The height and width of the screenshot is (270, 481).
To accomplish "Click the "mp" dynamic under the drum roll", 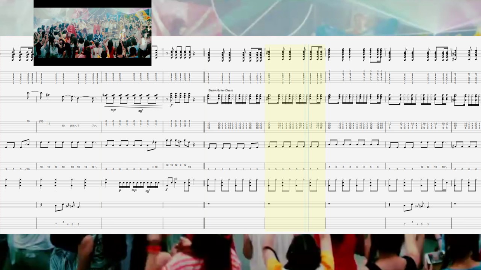I will pyautogui.click(x=134, y=190).
